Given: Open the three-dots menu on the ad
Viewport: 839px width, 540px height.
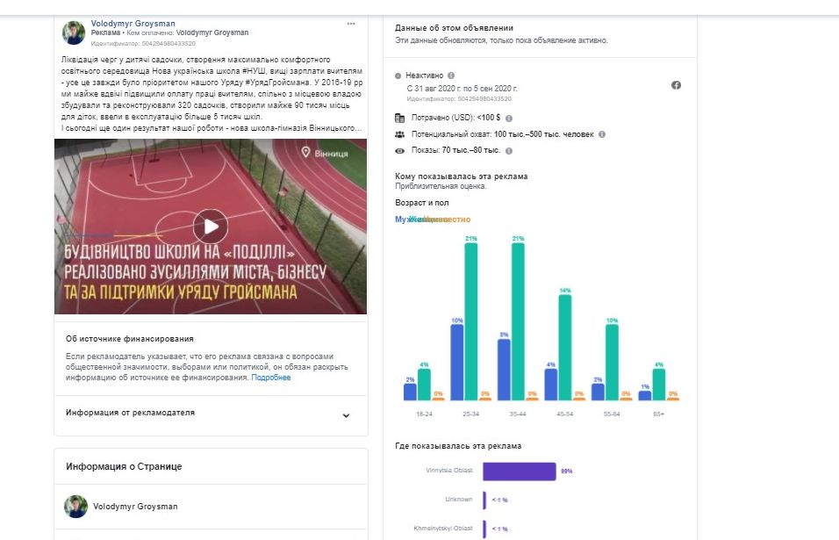Looking at the screenshot, I should [351, 23].
